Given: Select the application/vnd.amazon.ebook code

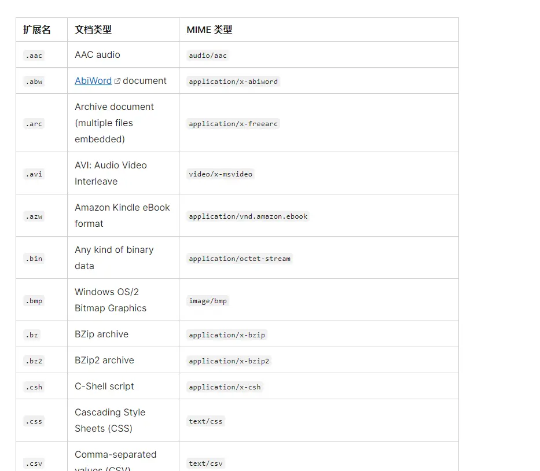Looking at the screenshot, I should pos(248,216).
